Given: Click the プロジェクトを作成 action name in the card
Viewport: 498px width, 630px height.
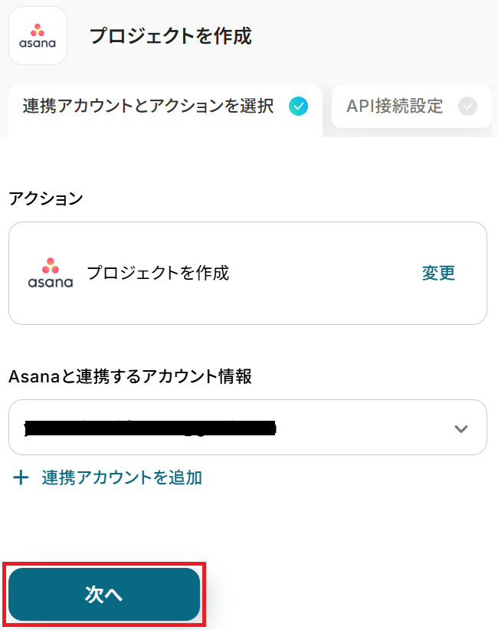Looking at the screenshot, I should 158,273.
